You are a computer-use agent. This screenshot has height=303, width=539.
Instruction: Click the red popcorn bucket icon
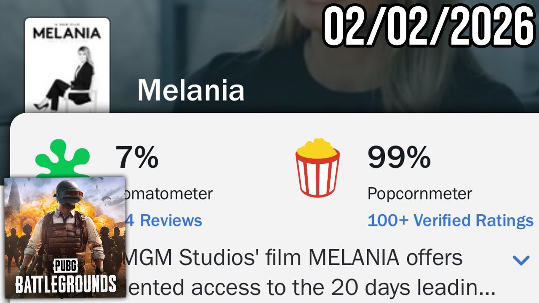[318, 167]
